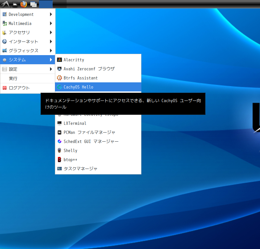Screen dimensions: 260x249
Task: Expand arrow next to Development
Action: (x=51, y=14)
